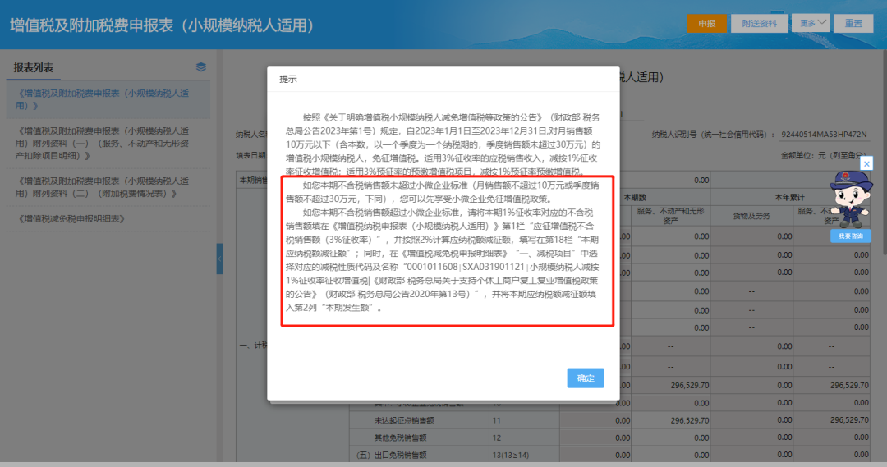
Task: Select the 报表列表 tab heading
Action: pos(34,68)
